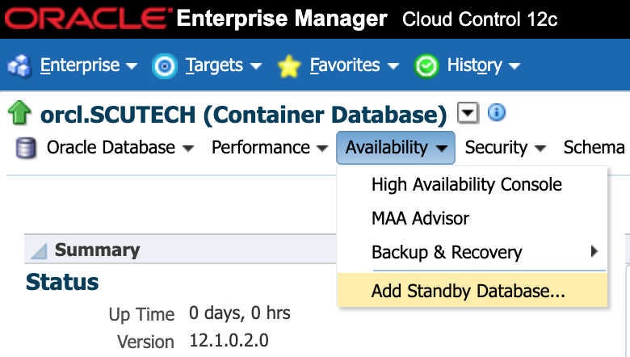Click the History clock icon
This screenshot has height=357, width=630.
pos(426,66)
